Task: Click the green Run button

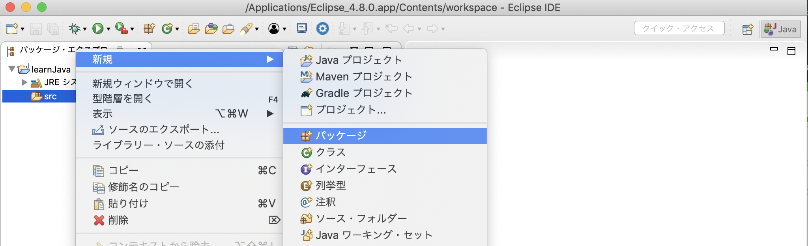Action: pyautogui.click(x=97, y=28)
